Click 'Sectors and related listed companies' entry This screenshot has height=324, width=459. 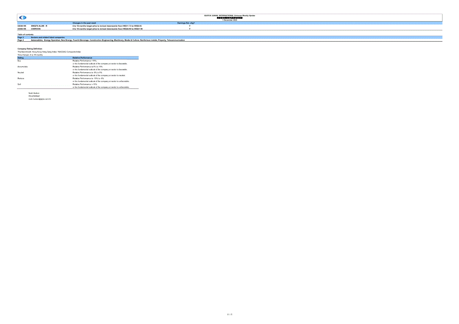pyautogui.click(x=48, y=37)
